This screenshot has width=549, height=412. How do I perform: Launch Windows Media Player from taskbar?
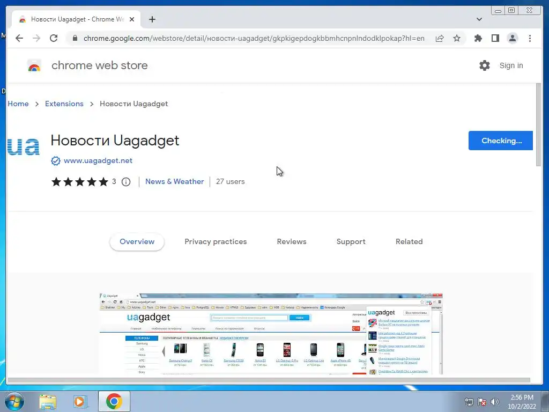[x=80, y=401]
